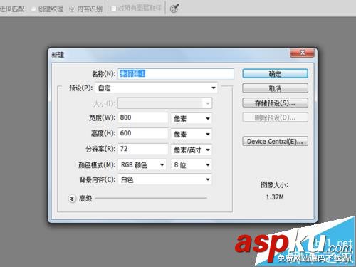Viewport: 356px width, 267px height.
Task: Click the 高度 height field showing 600
Action: (143, 133)
